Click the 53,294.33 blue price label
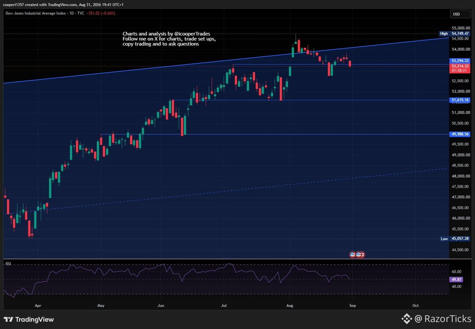Screen dimensions: 475x329 (x=460, y=61)
